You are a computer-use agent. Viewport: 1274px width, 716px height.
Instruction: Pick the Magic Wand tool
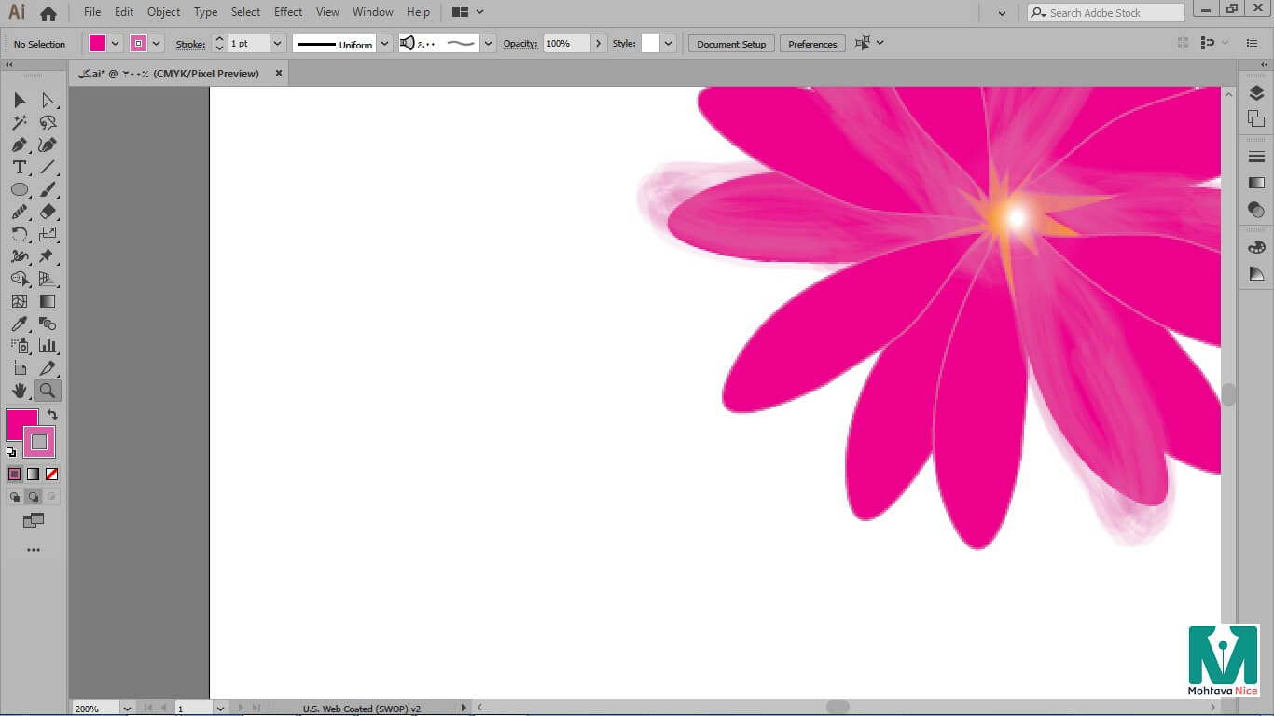(19, 123)
